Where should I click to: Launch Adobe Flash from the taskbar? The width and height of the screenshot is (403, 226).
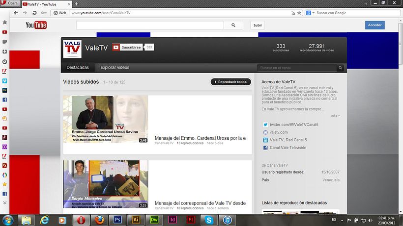pos(191,220)
